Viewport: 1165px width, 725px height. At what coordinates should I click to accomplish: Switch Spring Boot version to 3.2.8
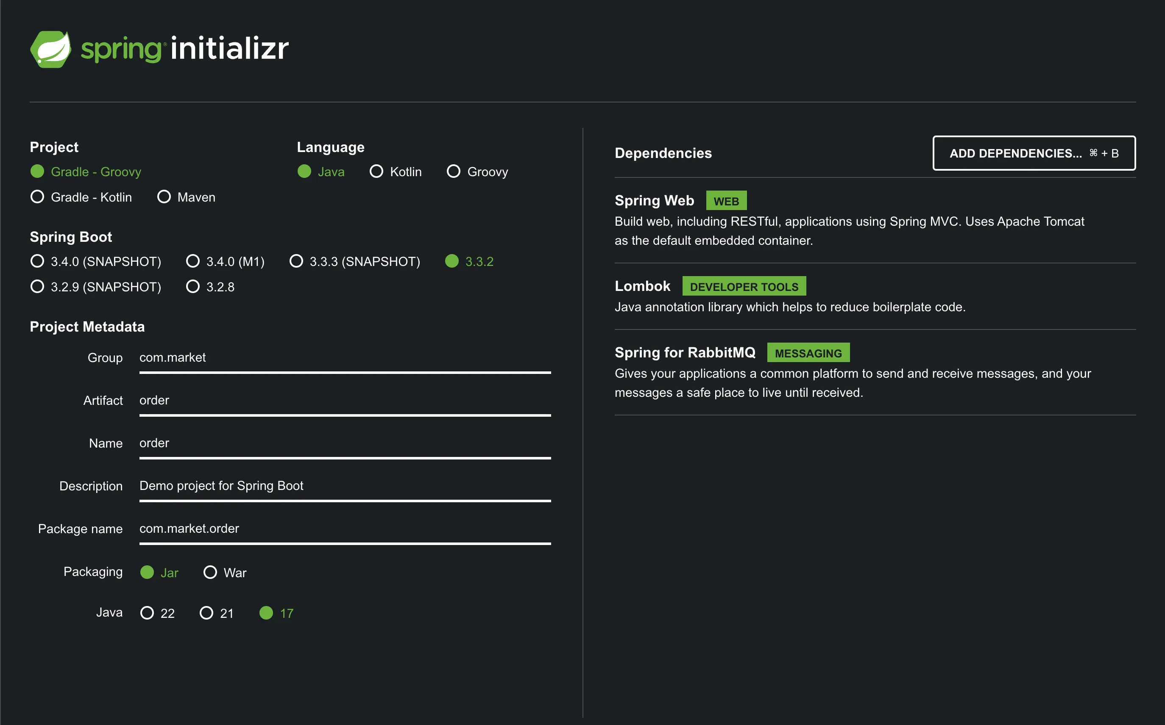[x=193, y=287]
